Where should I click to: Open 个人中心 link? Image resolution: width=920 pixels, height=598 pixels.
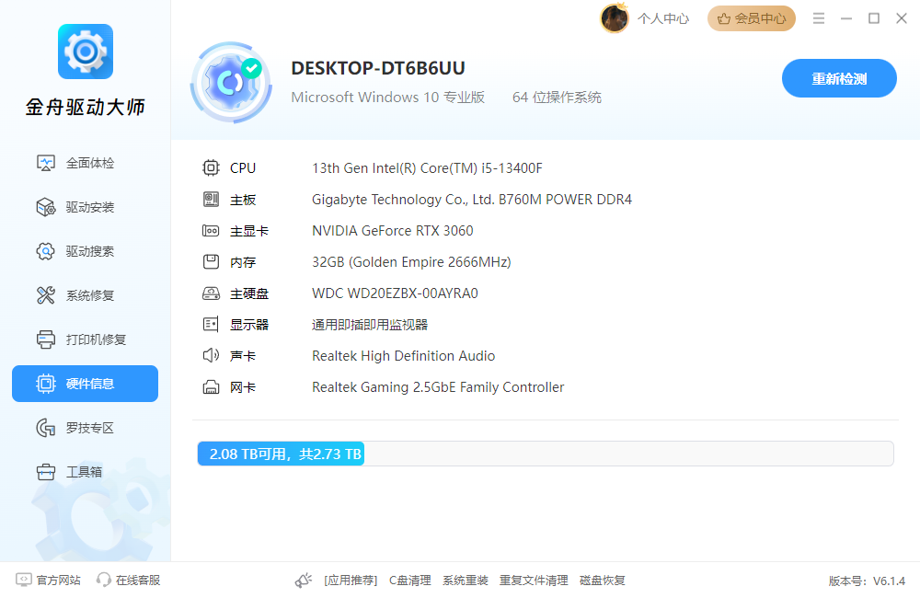pos(663,18)
